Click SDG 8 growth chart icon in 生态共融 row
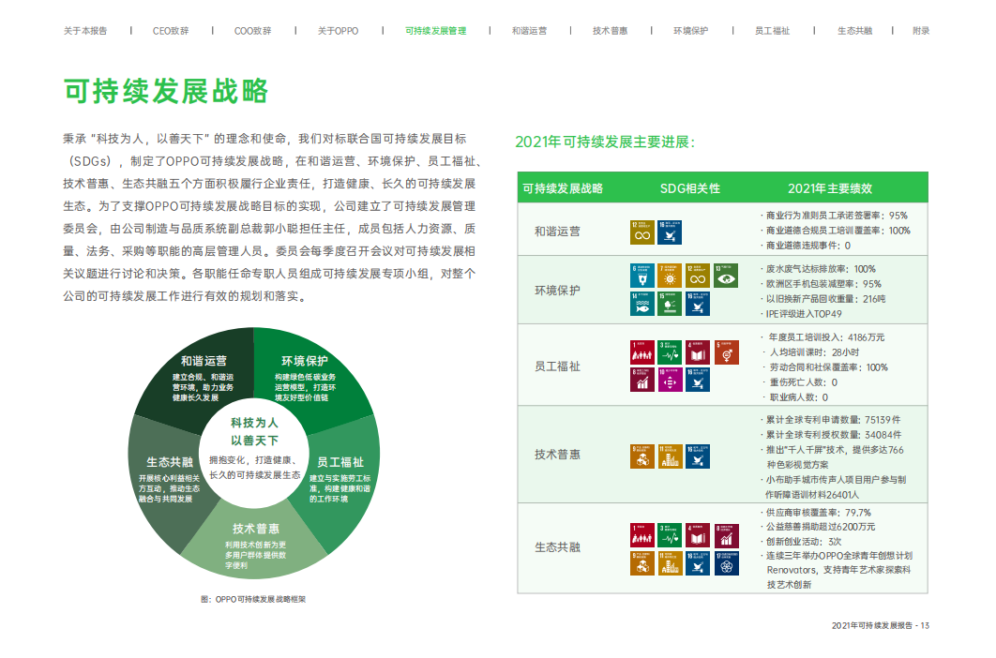This screenshot has width=996, height=658. click(x=727, y=535)
